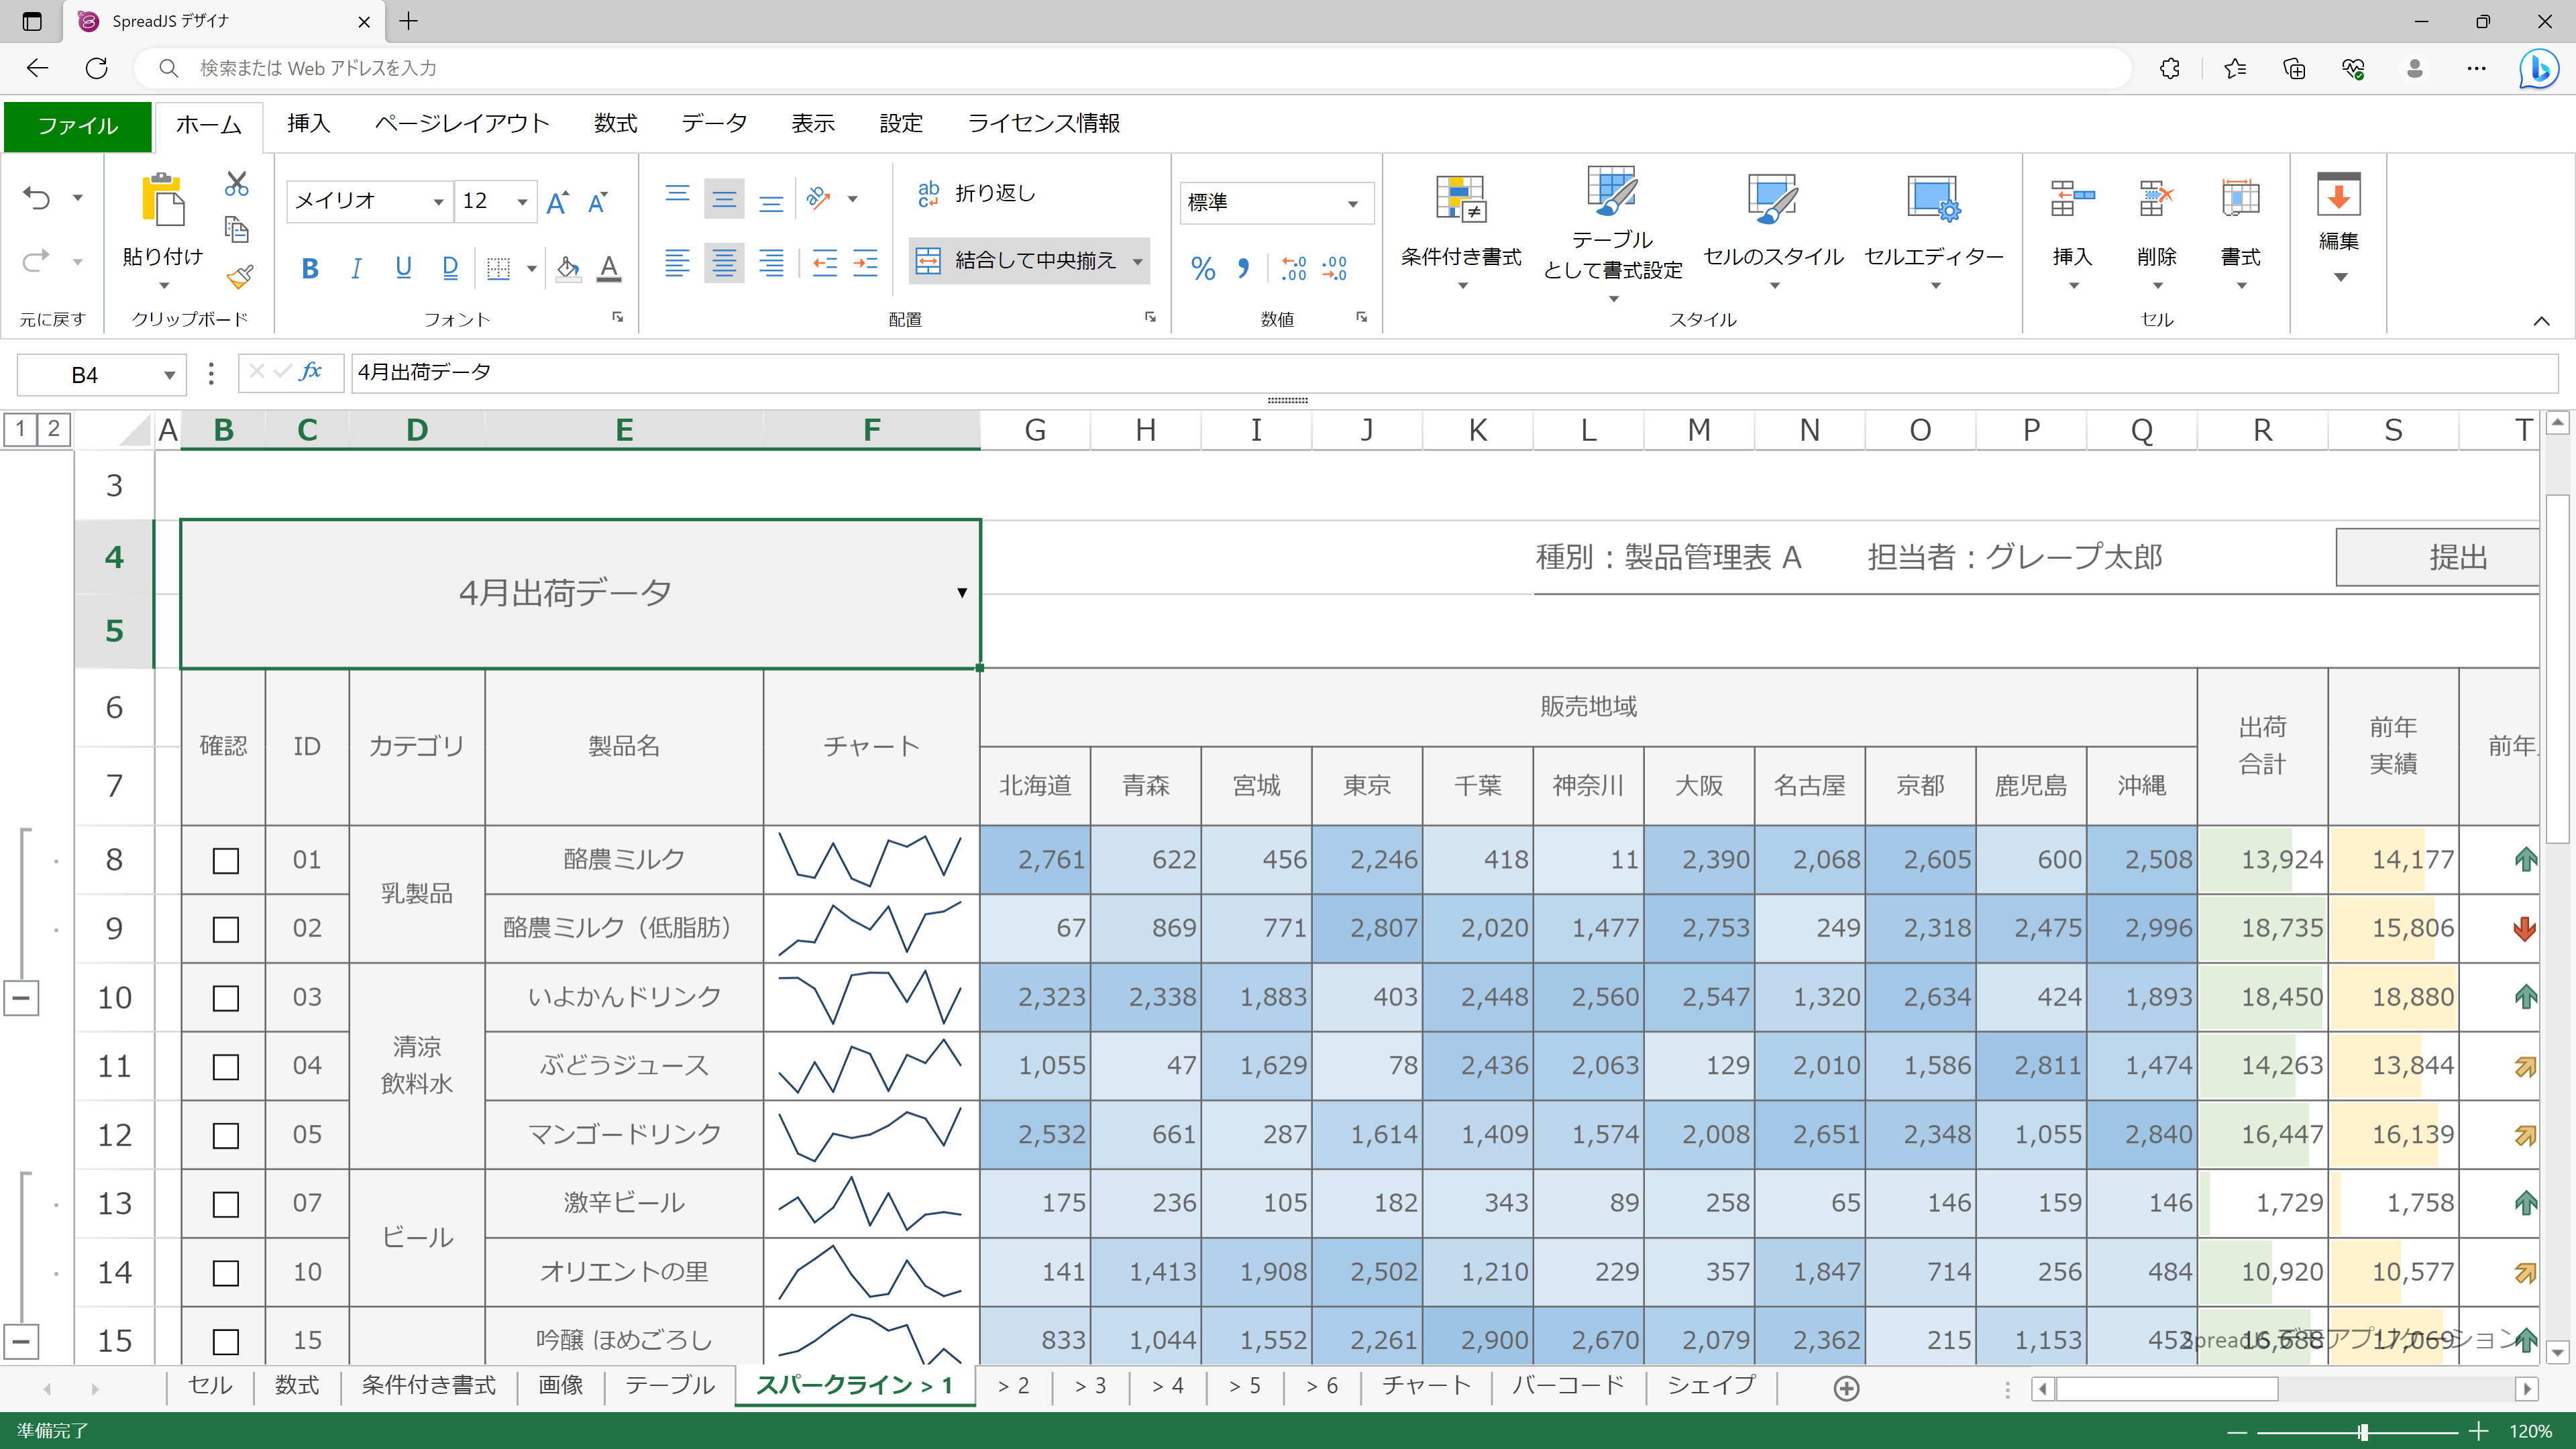
Task: Check the box for row 01 酪農ミルク
Action: [226, 861]
